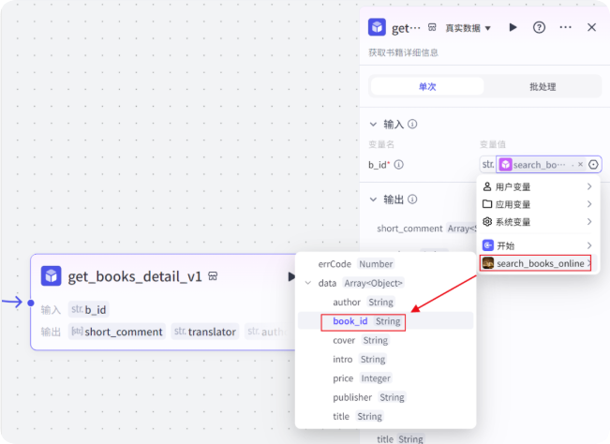Click 获取书籍详细信息 description text
610x444 pixels.
pos(404,52)
